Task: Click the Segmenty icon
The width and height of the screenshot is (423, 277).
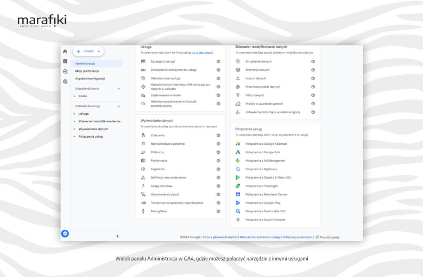Action: point(143,169)
